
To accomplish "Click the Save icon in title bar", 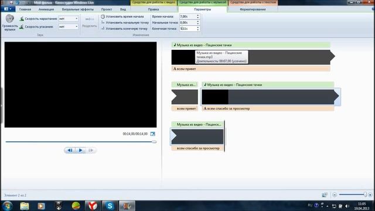I will (x=11, y=2).
